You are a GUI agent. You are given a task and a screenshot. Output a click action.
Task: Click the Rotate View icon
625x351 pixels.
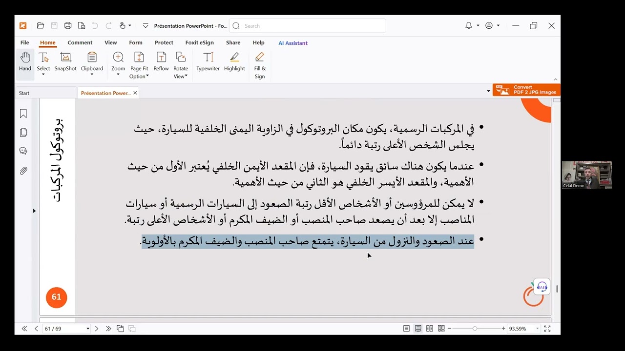coord(181,58)
